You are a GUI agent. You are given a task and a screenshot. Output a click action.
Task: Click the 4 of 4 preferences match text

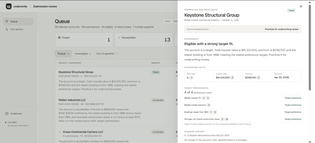pos(198,92)
